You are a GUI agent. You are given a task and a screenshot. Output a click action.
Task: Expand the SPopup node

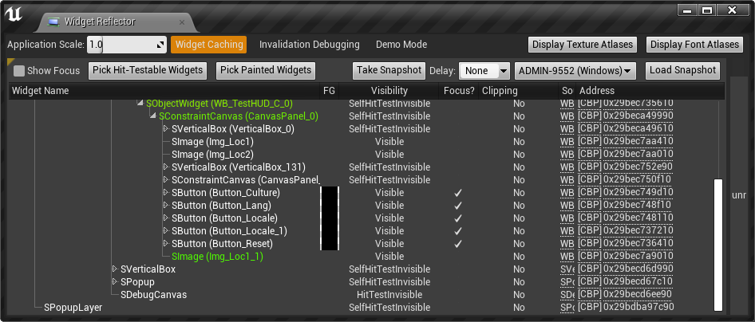coord(115,281)
